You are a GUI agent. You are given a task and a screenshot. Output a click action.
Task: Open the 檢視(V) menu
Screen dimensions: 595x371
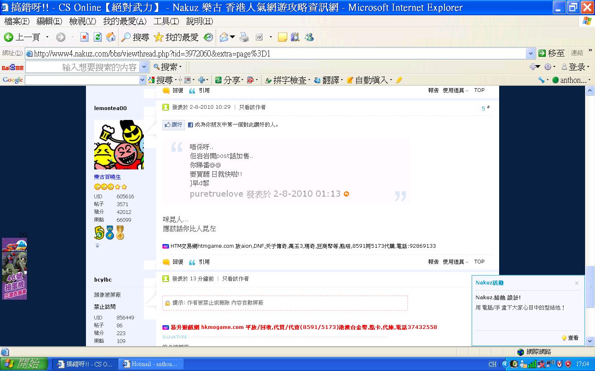tap(82, 21)
